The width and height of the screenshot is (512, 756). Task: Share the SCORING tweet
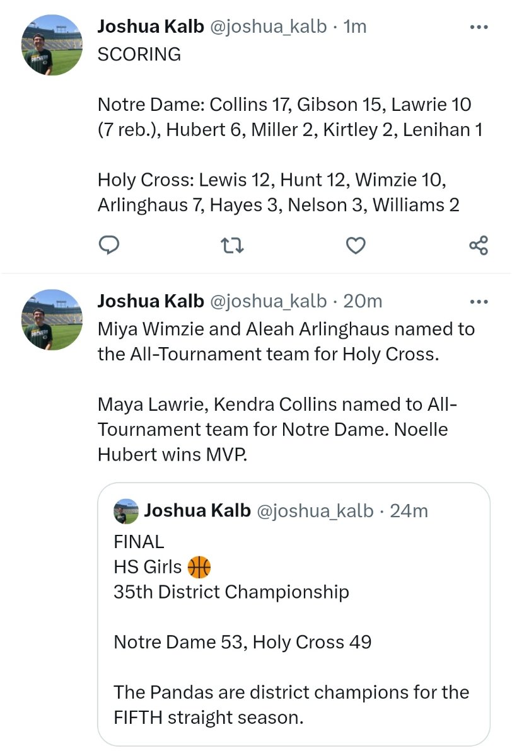tap(479, 246)
